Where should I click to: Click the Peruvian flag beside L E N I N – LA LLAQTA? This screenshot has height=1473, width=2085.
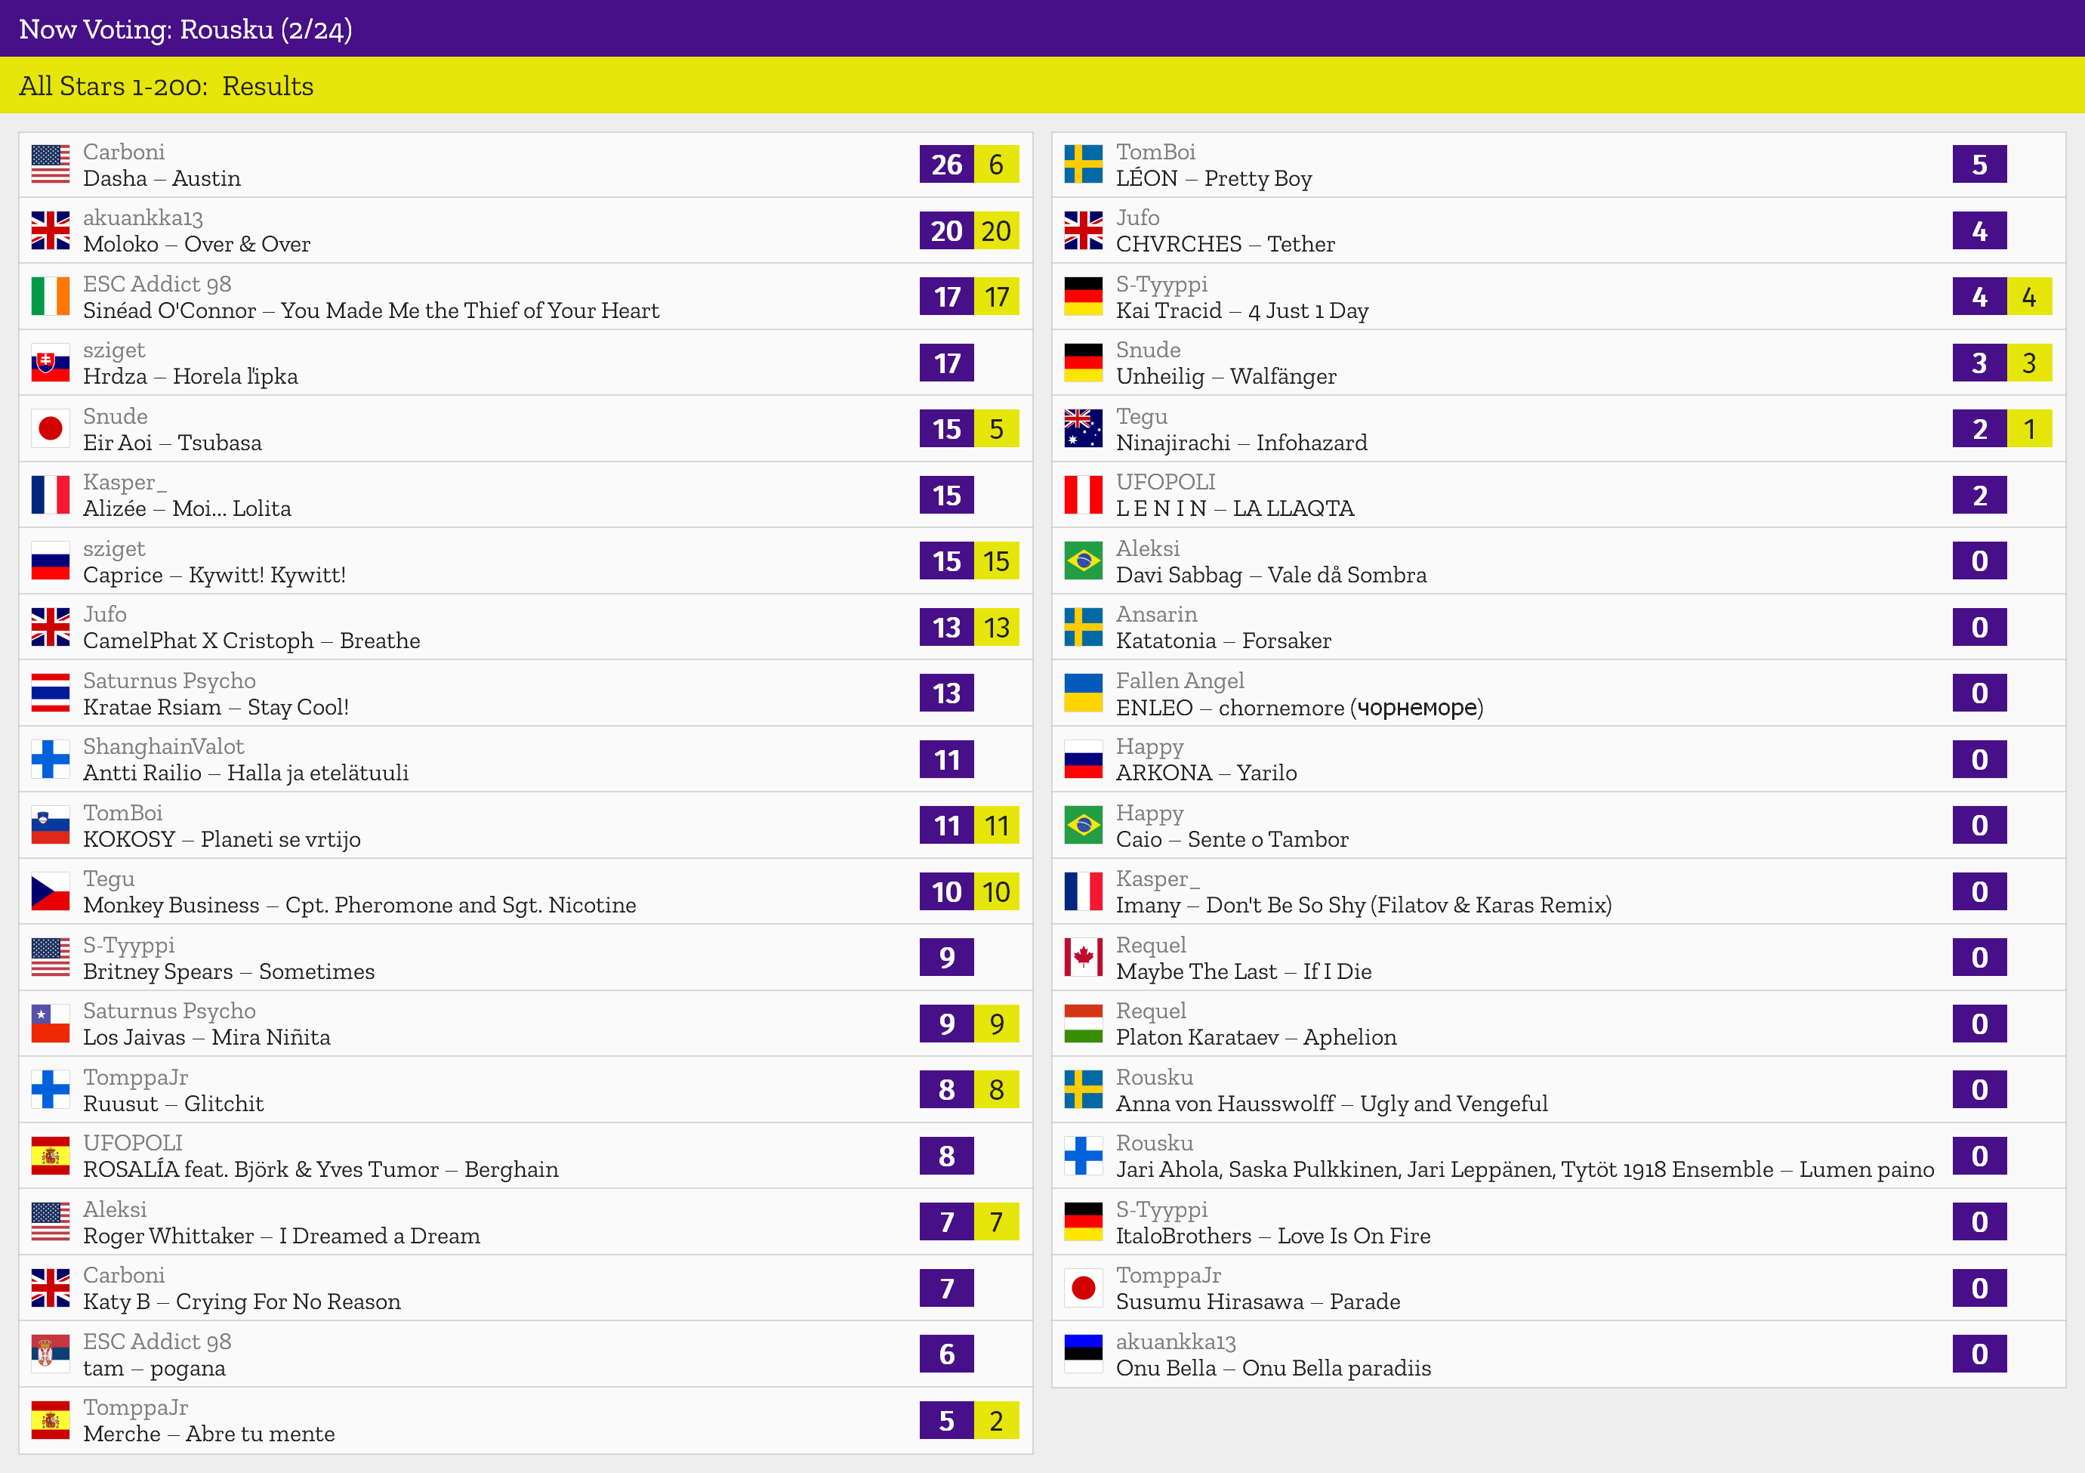point(1084,495)
